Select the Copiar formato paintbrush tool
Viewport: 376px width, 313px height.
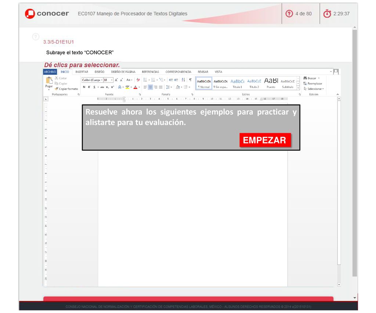click(x=66, y=89)
